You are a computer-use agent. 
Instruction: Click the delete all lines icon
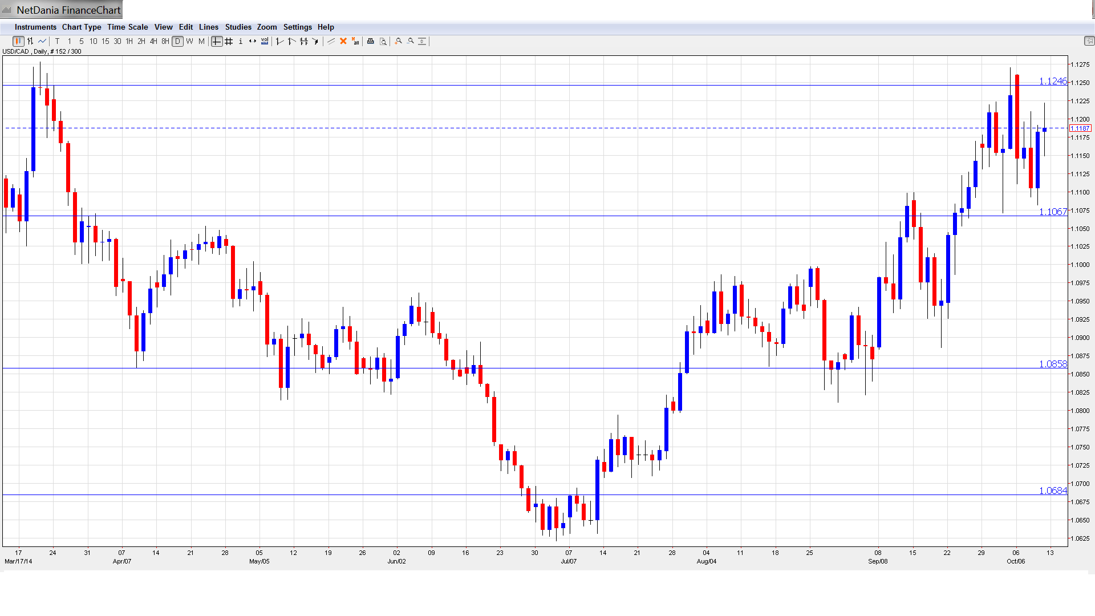point(355,41)
